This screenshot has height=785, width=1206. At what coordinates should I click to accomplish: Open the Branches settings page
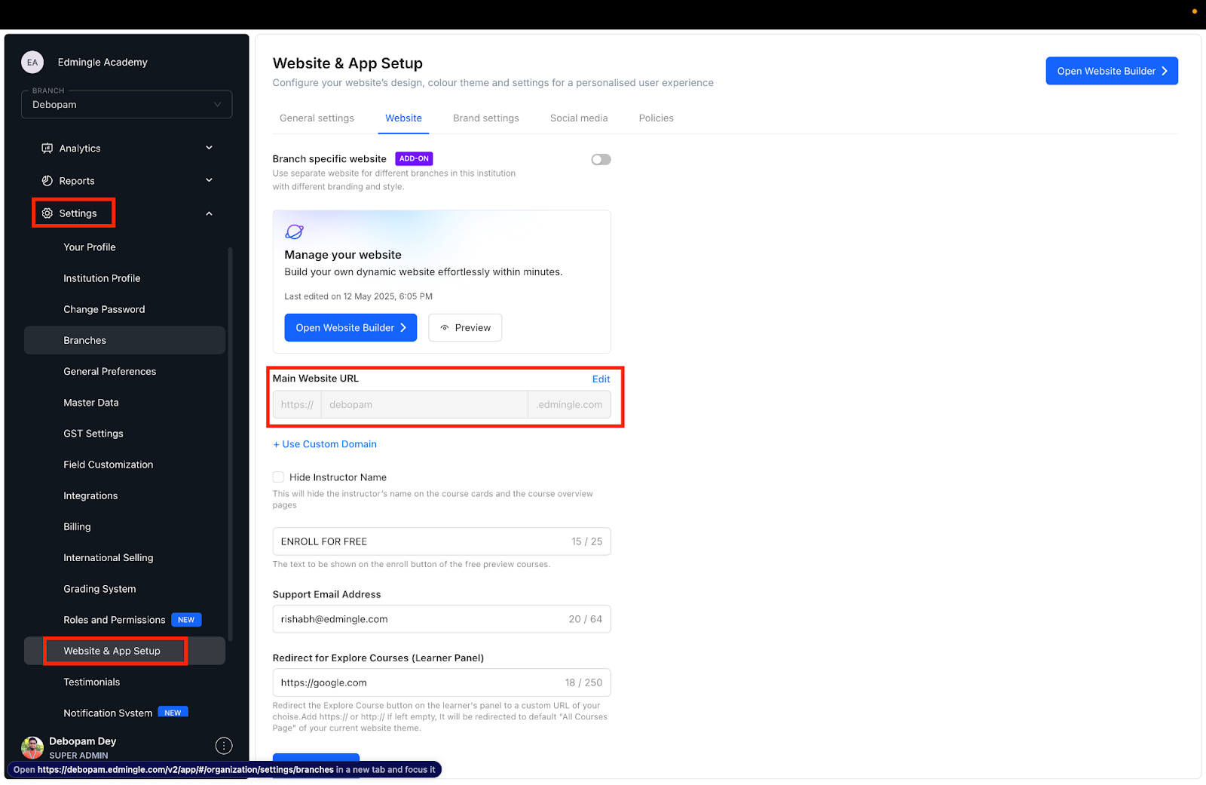pyautogui.click(x=124, y=340)
